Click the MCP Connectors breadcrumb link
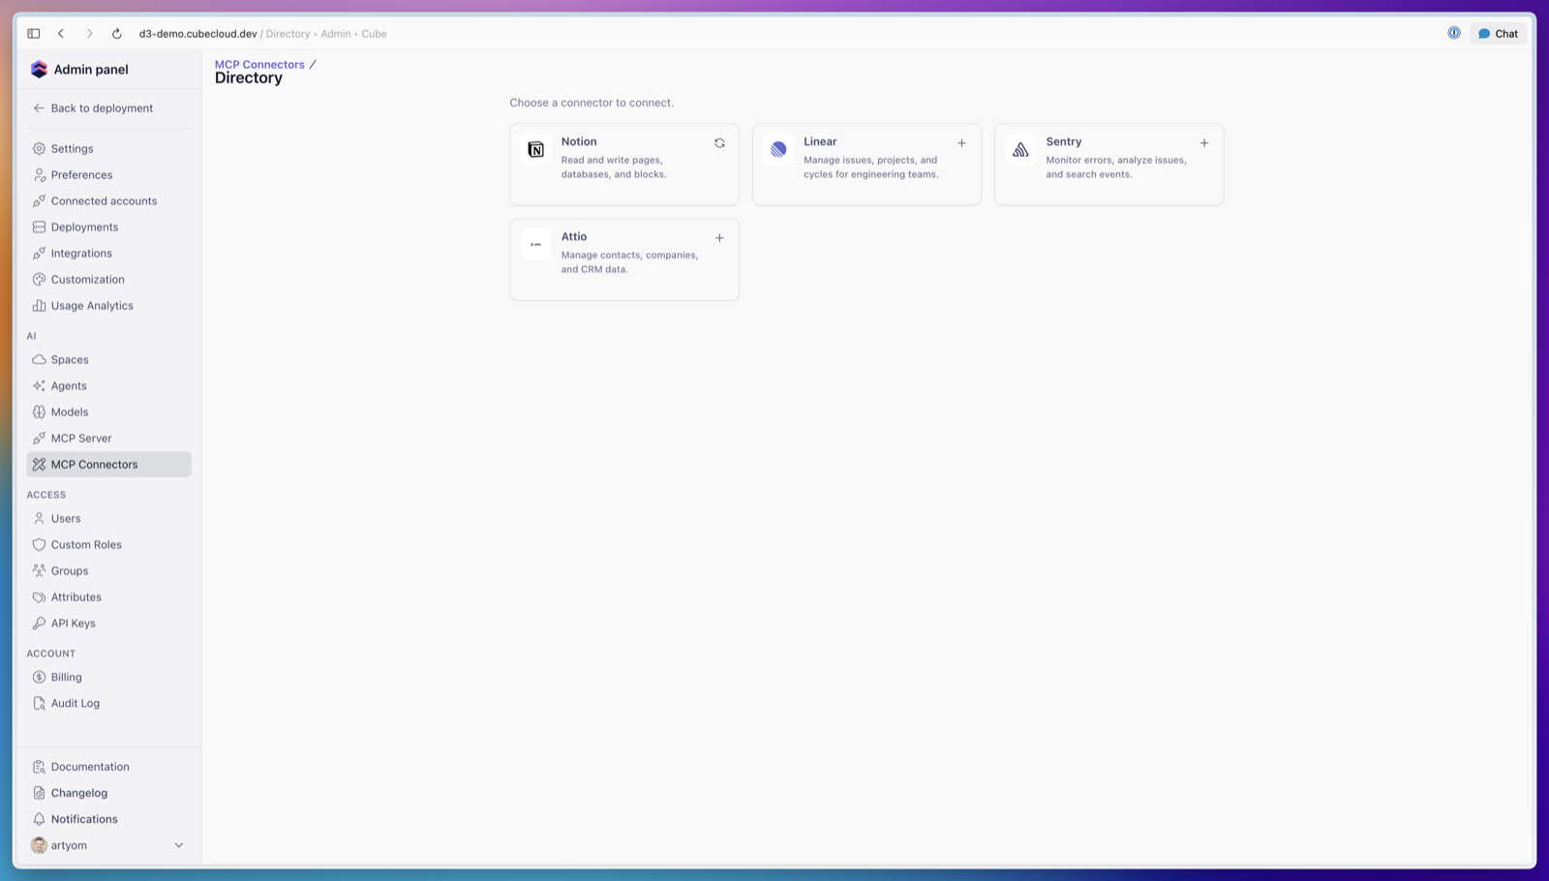 [x=259, y=65]
